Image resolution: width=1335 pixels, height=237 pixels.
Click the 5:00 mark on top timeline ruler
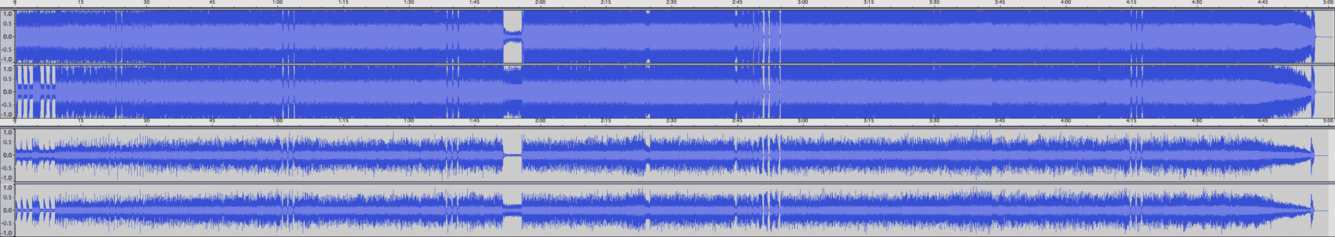point(1328,3)
